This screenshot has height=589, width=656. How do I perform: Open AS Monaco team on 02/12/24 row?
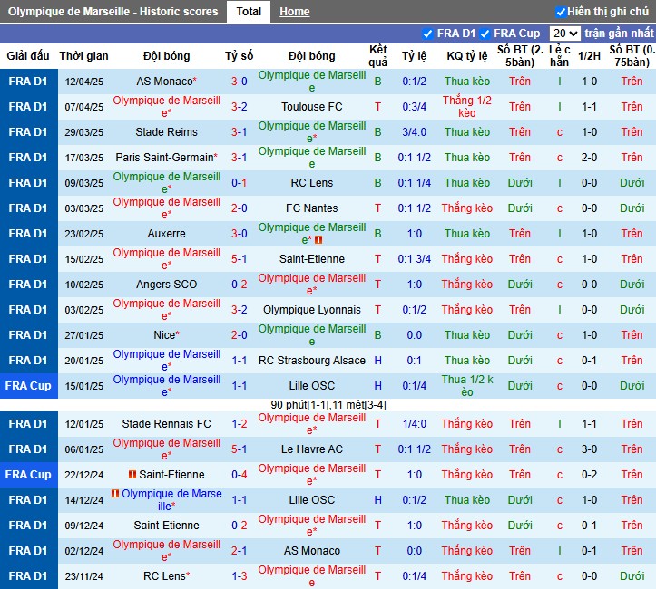312,551
